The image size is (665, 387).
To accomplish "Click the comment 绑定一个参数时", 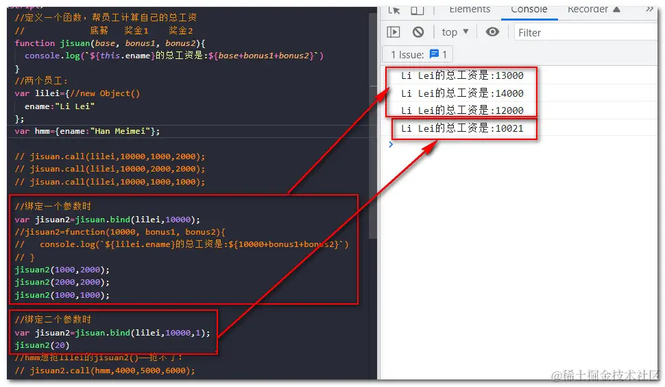I will tap(53, 207).
